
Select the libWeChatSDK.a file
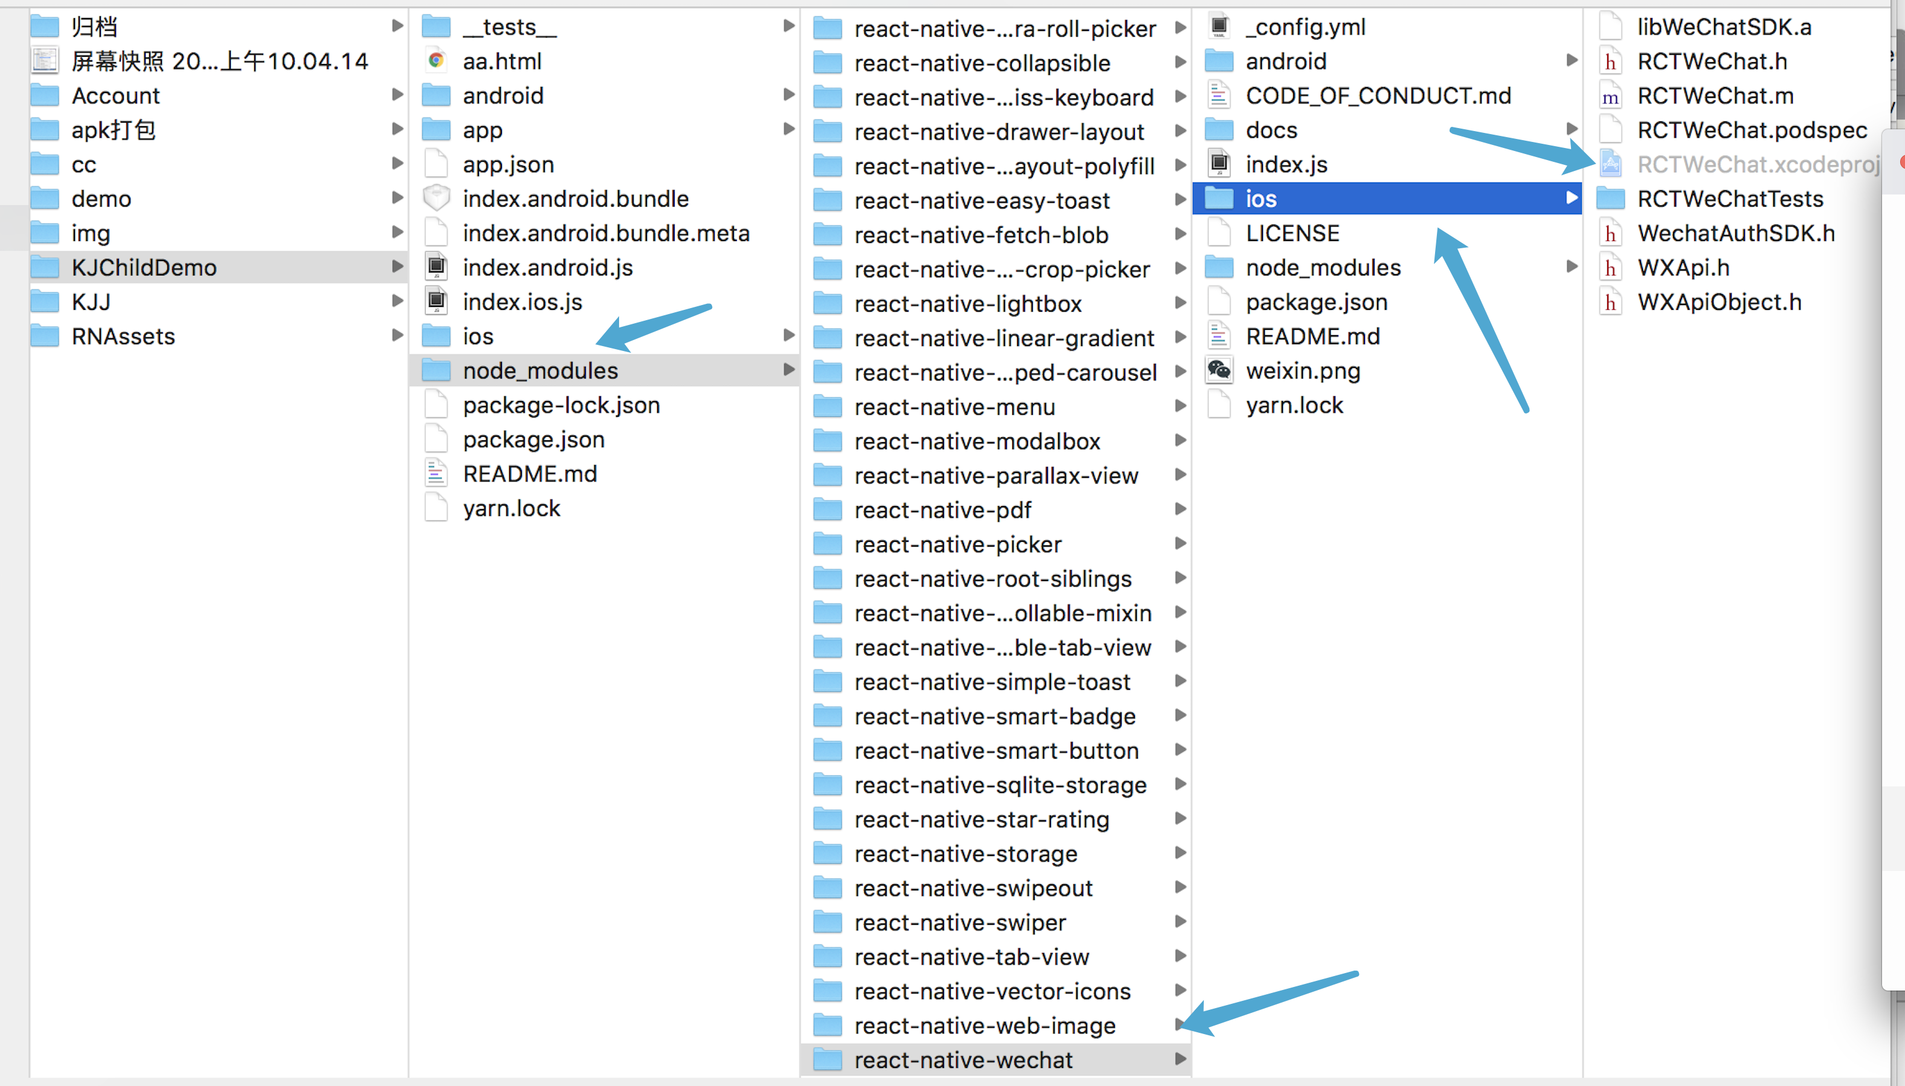point(1724,27)
